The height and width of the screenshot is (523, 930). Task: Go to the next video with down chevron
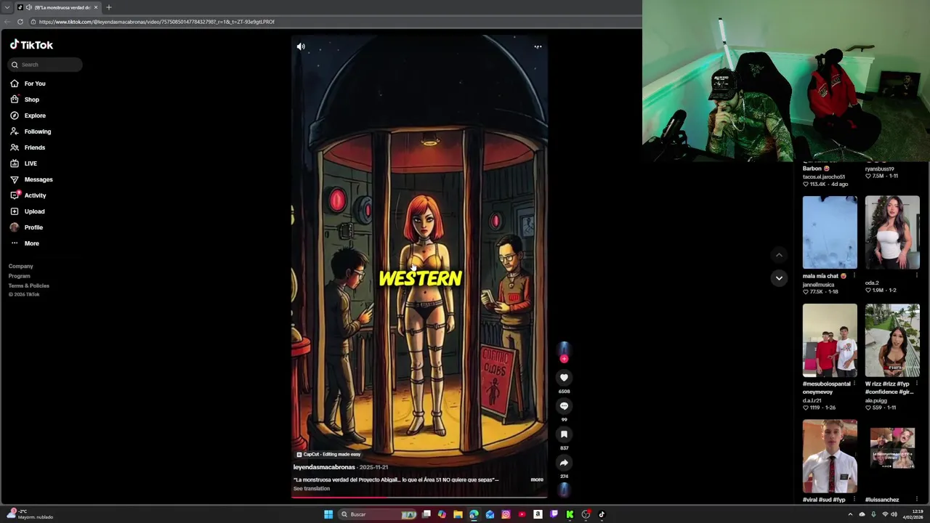(x=779, y=278)
